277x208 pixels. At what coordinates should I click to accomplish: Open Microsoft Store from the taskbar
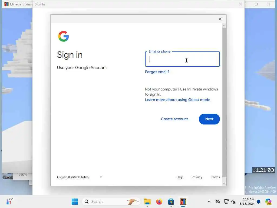pos(171,201)
